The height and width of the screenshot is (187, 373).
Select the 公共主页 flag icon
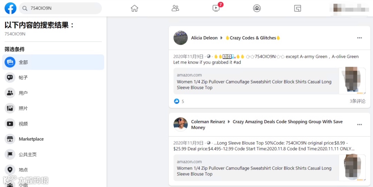tap(10, 155)
